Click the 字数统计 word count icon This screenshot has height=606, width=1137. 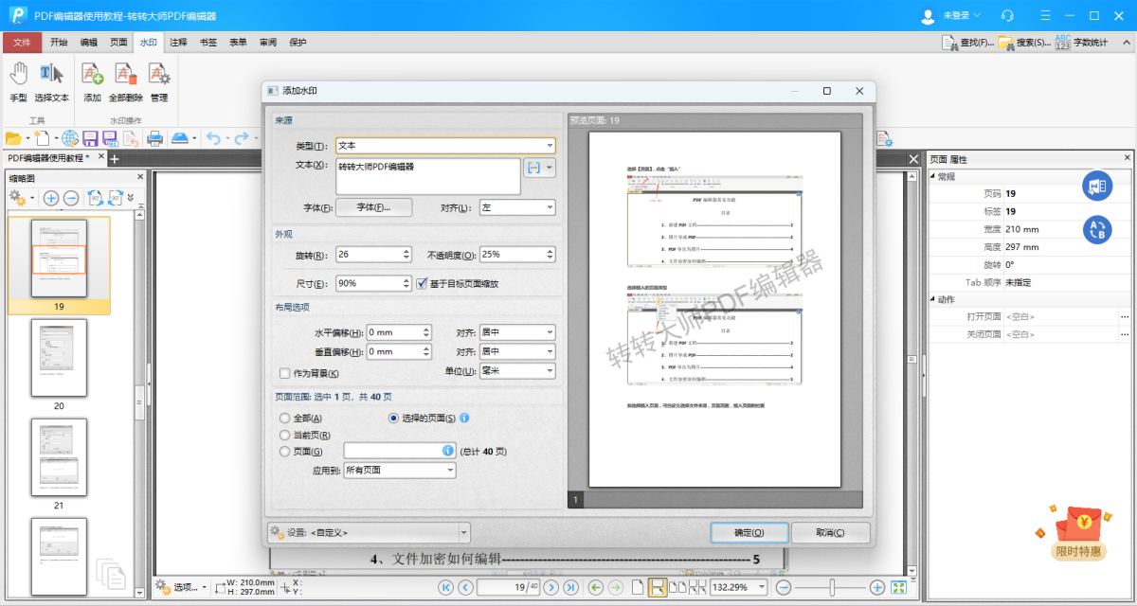tap(1063, 43)
